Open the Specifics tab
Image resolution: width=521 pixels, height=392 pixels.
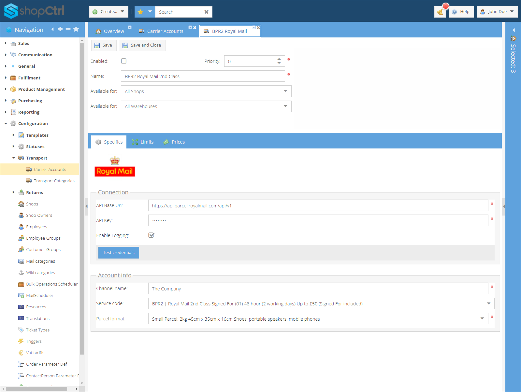point(109,142)
